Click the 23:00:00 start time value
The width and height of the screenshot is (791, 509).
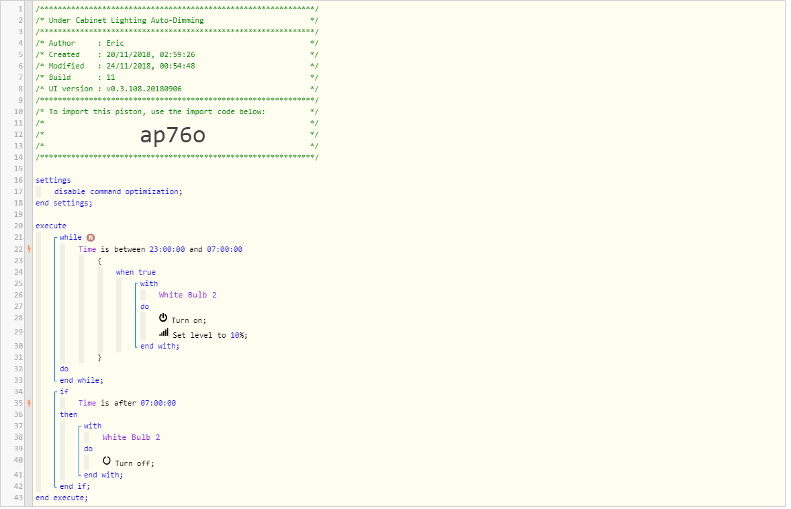tap(167, 249)
